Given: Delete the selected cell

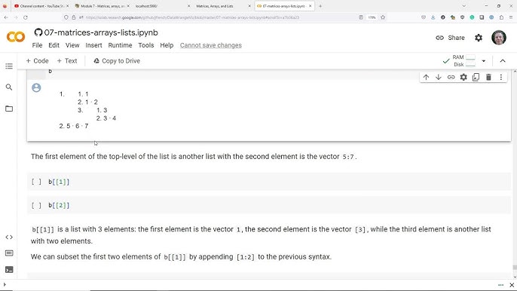Looking at the screenshot, I should 488,77.
